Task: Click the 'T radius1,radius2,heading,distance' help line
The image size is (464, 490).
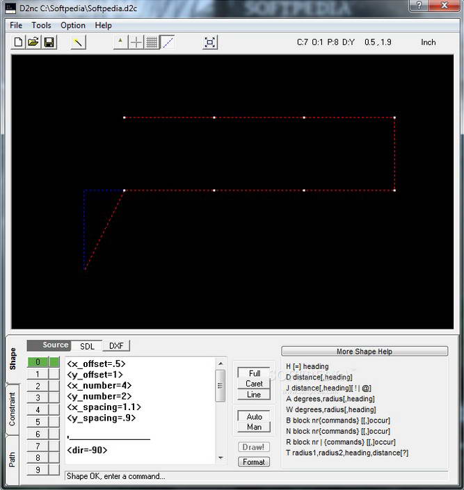Action: click(x=347, y=452)
